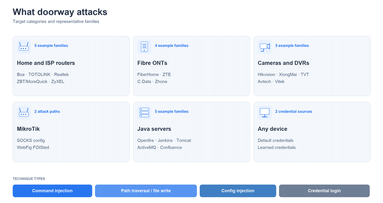Screen dimensions: 383x203
Task: Click the 'SOCKS config' text
Action: (x=31, y=140)
